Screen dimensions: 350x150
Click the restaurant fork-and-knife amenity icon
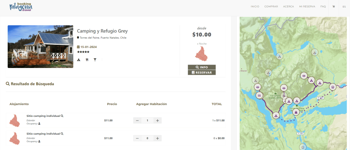tap(87, 60)
